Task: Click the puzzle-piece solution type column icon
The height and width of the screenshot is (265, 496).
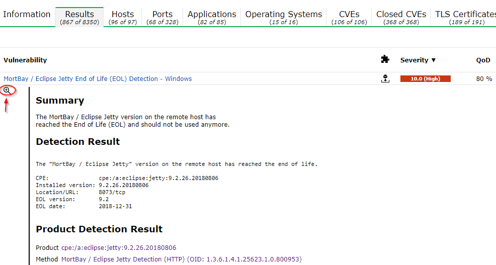Action: 385,59
